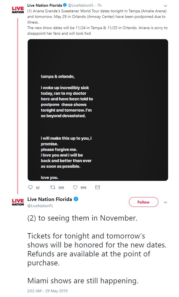Expand the chevron menu on first tweet
This screenshot has width=179, height=297.
tap(165, 6)
